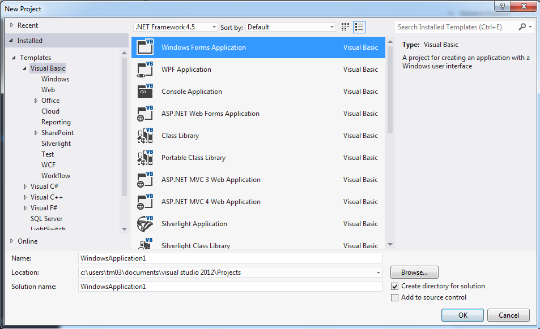Click the WPF Application template icon
Viewport: 540px width, 329px height.
[145, 70]
